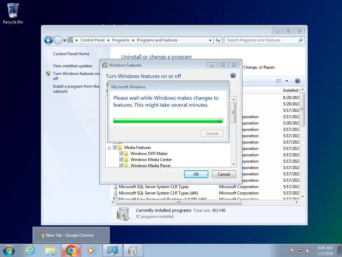Click the shield icon beside Turn Windows features
Image resolution: width=342 pixels, height=257 pixels.
[48, 74]
